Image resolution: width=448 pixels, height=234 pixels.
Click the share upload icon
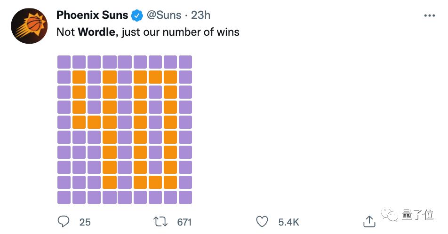(369, 221)
